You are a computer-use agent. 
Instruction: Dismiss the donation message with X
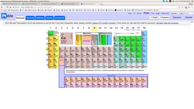[192, 22]
